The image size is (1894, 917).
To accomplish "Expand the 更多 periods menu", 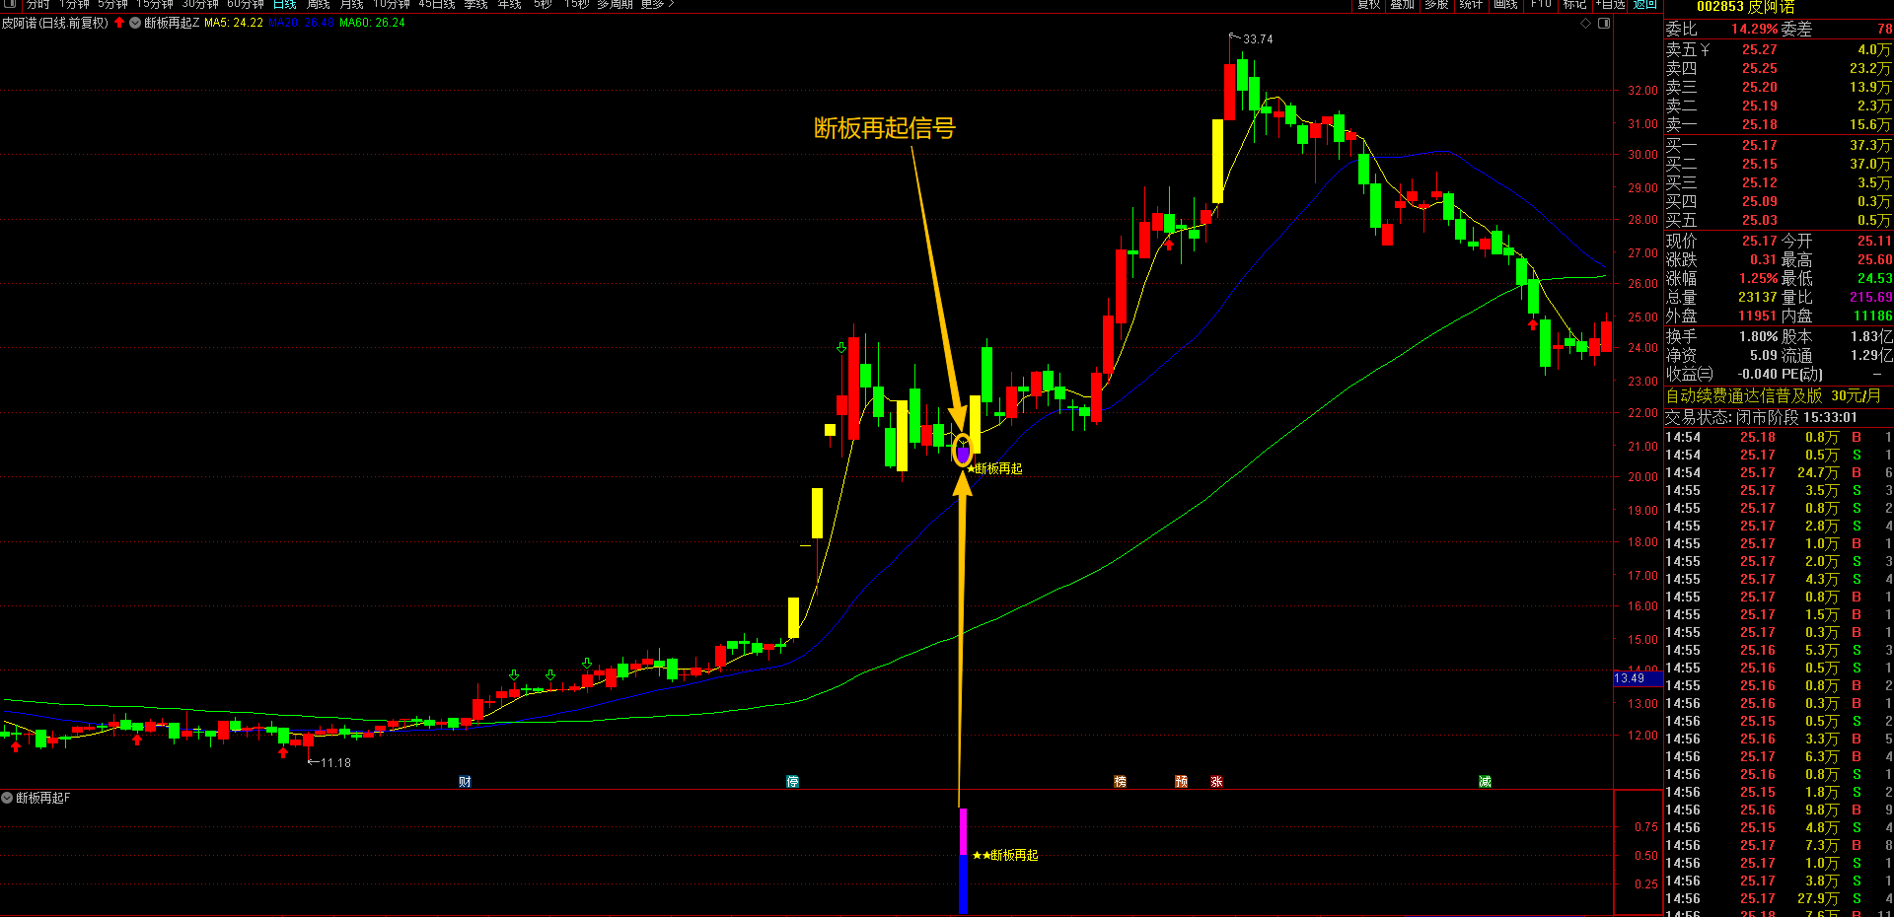I will click(x=657, y=4).
